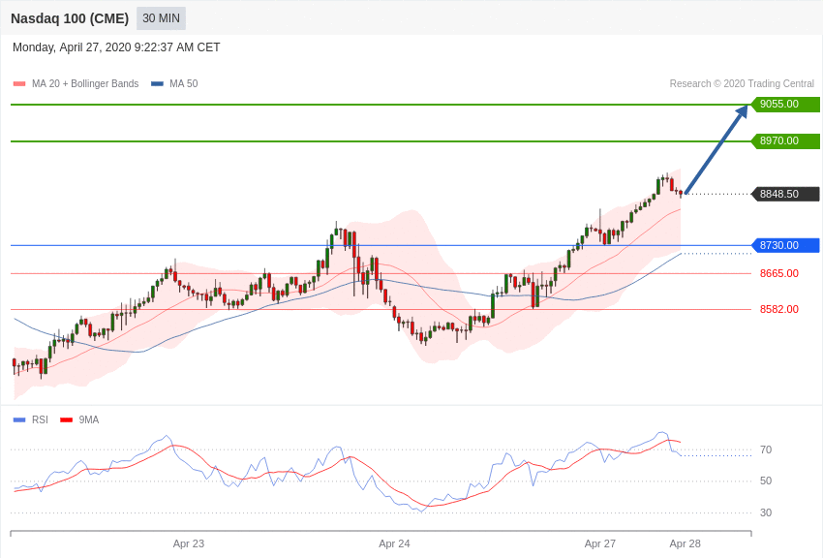Screen dimensions: 823x558
Task: Click the Apr 24 date axis label
Action: [x=394, y=543]
